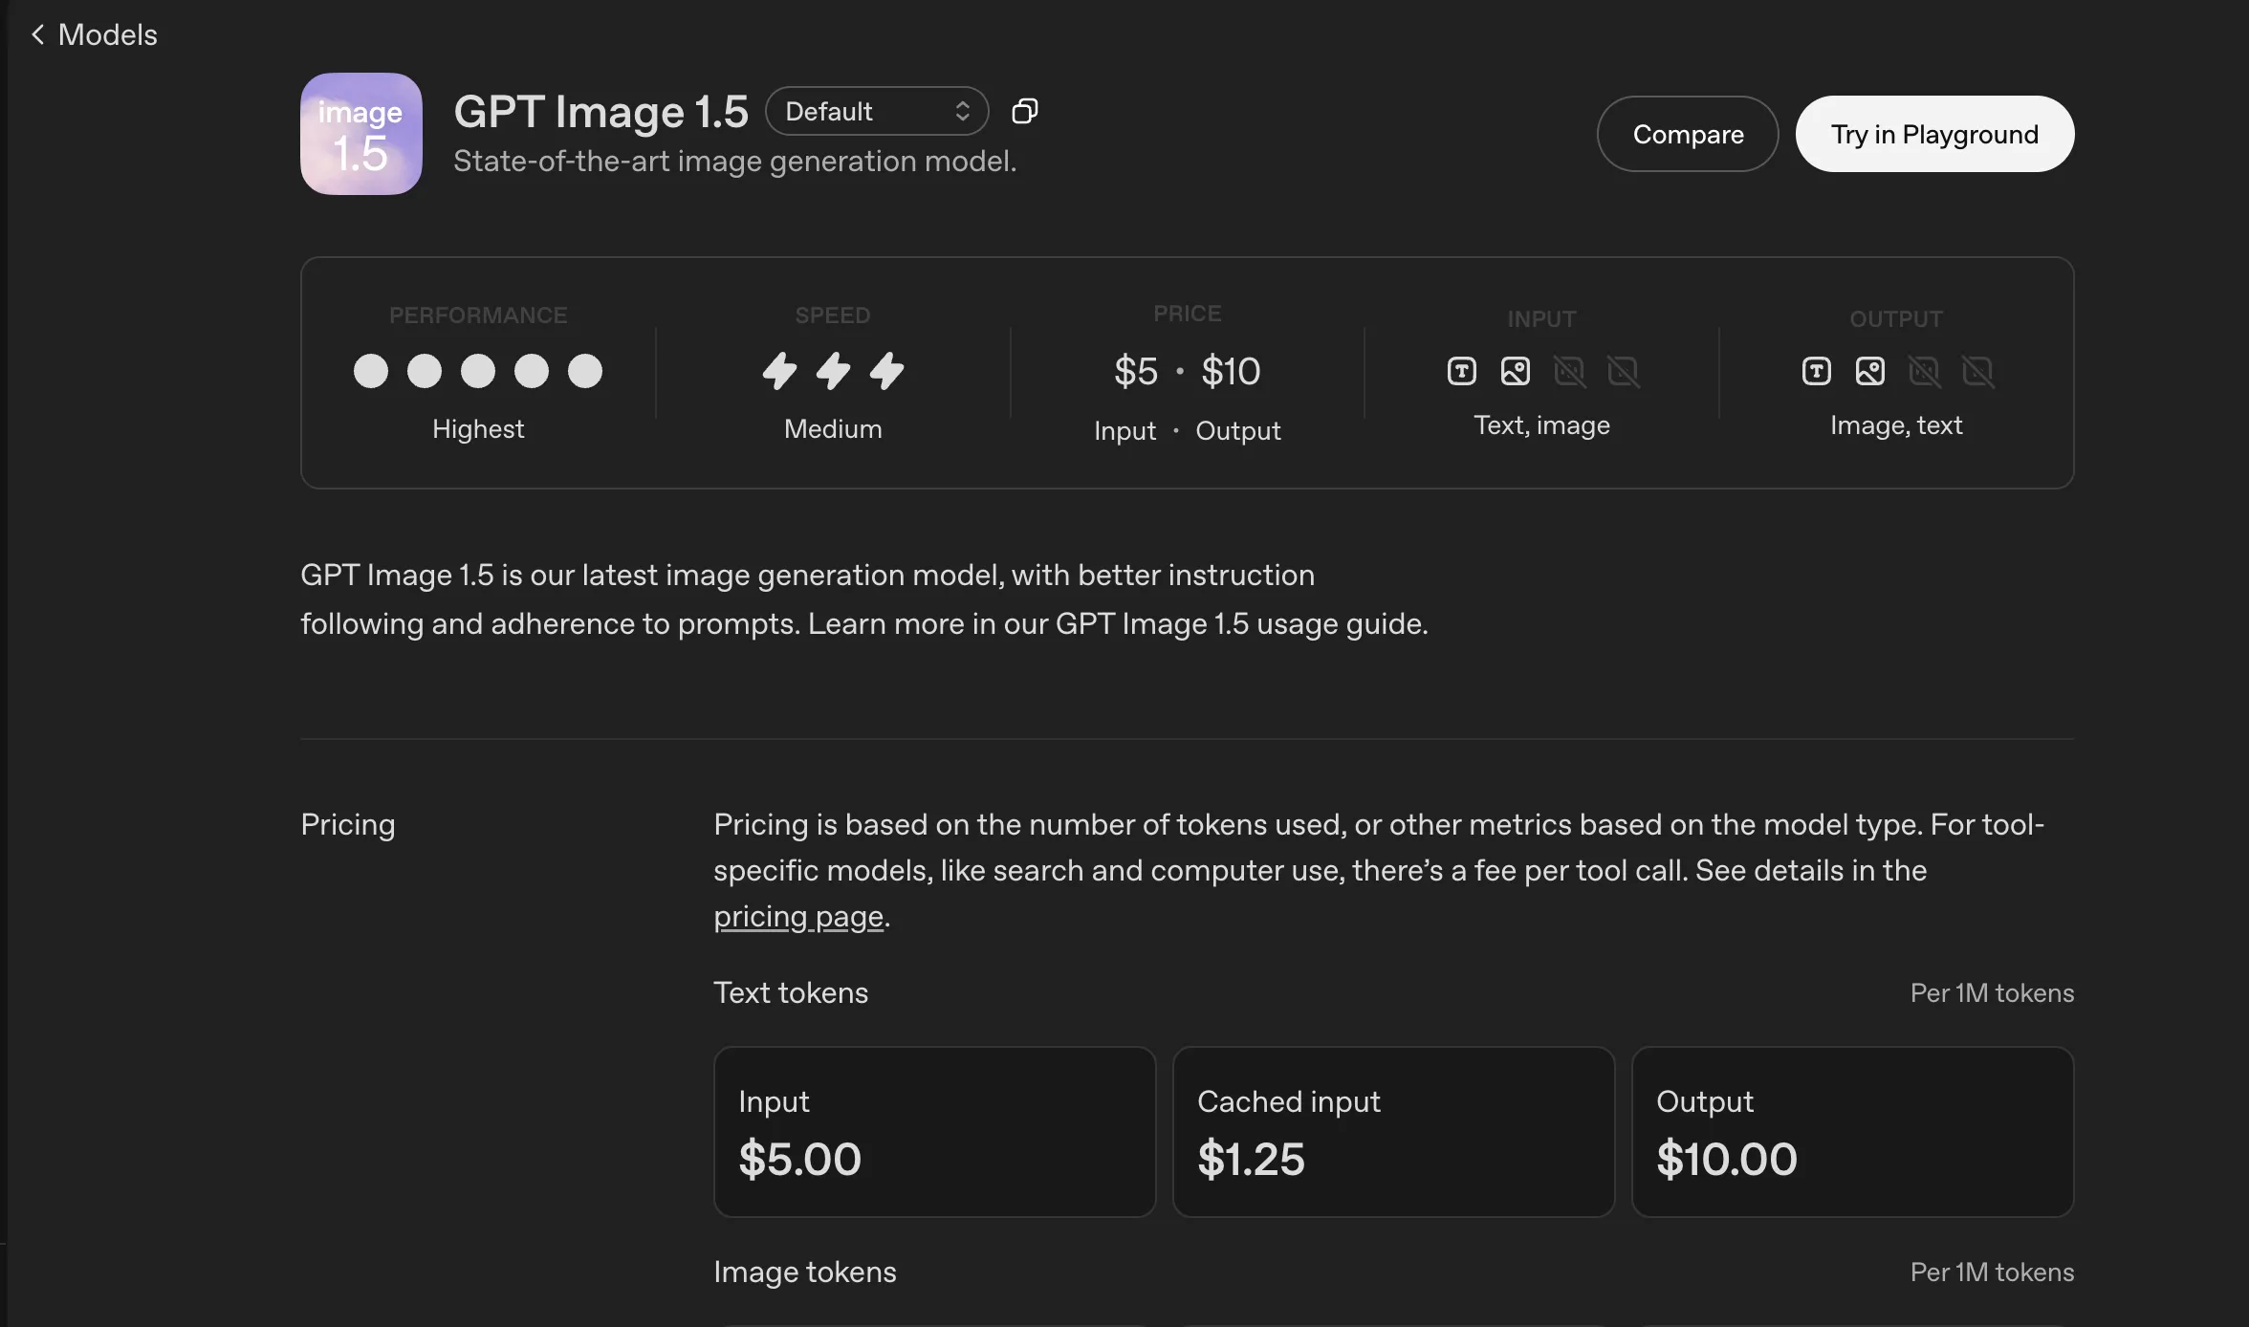Click the disabled video output icon
This screenshot has width=2249, height=1327.
(1977, 372)
